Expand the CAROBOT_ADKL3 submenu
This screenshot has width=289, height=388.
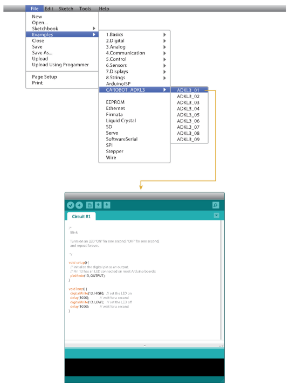tap(134, 90)
